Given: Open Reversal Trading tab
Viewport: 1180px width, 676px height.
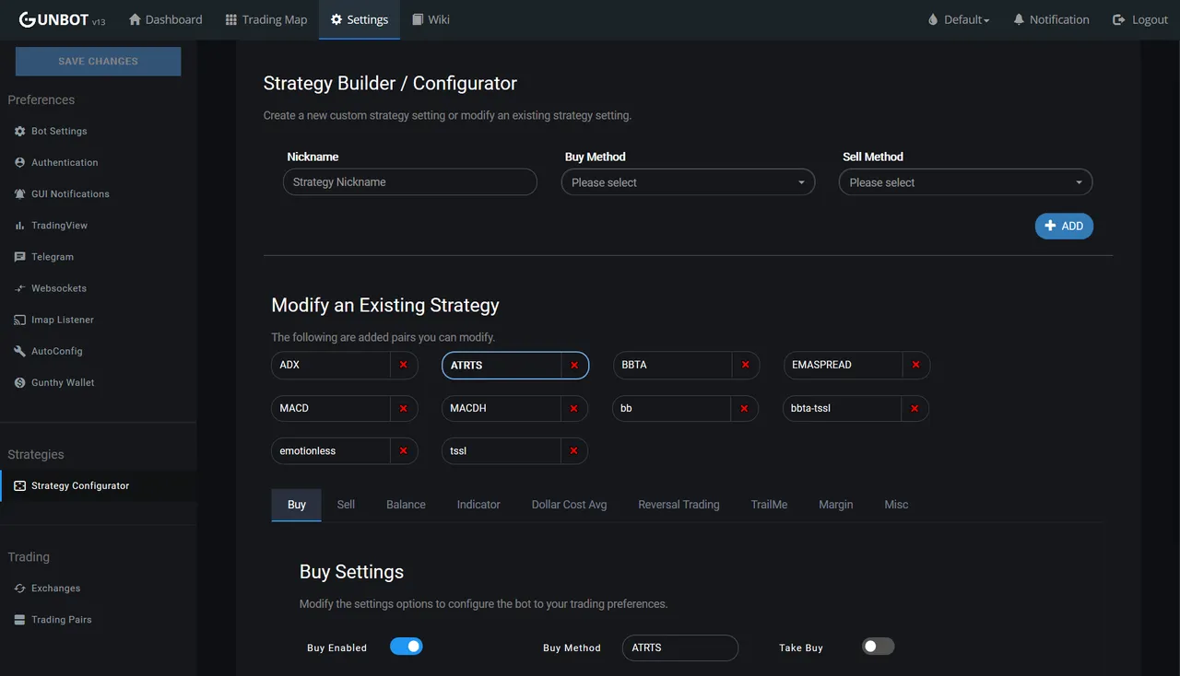Looking at the screenshot, I should [x=678, y=505].
